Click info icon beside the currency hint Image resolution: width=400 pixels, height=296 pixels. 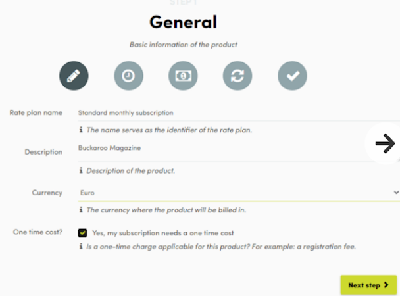tap(81, 210)
